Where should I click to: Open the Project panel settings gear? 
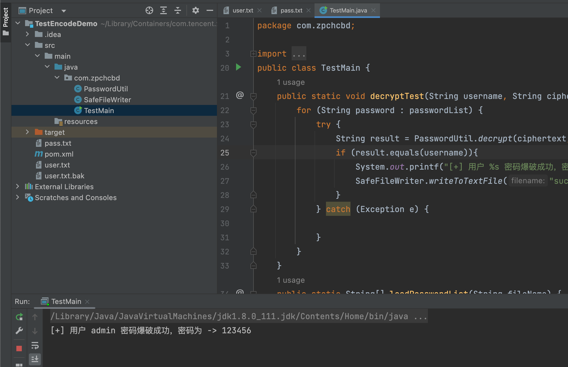click(195, 11)
